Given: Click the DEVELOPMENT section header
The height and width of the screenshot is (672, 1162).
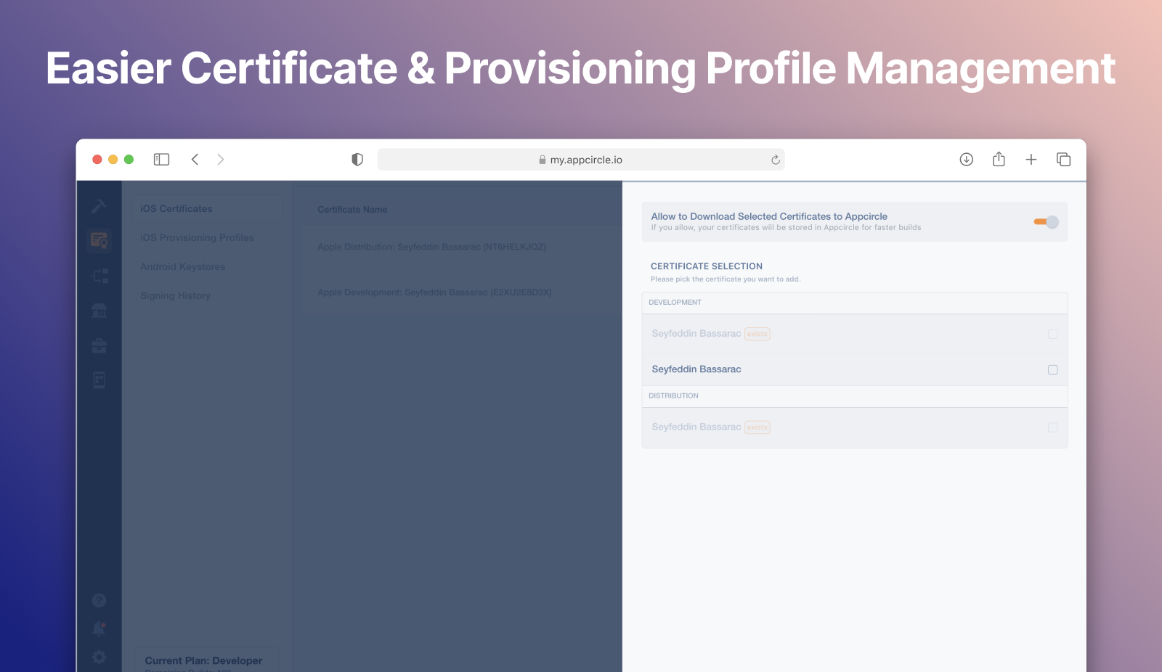Looking at the screenshot, I should pos(855,303).
